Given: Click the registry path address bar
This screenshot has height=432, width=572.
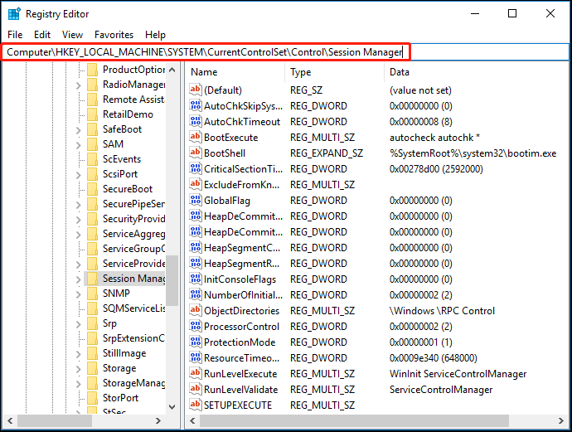Looking at the screenshot, I should [285, 52].
